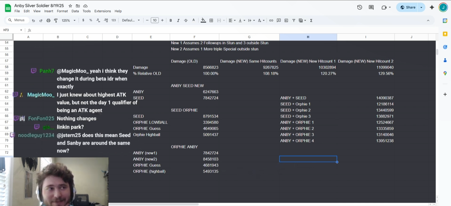Activate the paint format tool
The image size is (451, 206).
point(56,21)
